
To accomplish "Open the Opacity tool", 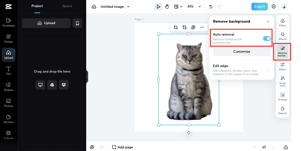I will click(283, 110).
